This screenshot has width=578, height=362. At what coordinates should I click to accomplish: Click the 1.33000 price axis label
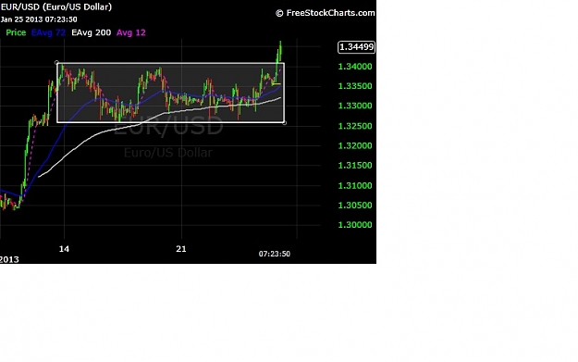click(355, 106)
